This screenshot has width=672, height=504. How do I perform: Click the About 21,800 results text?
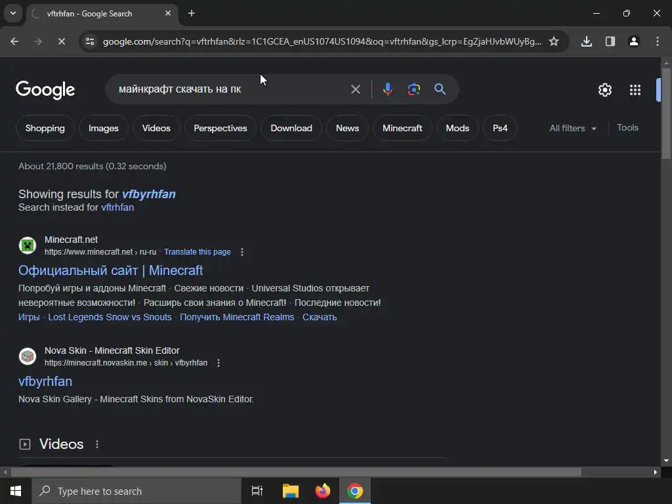coord(92,166)
